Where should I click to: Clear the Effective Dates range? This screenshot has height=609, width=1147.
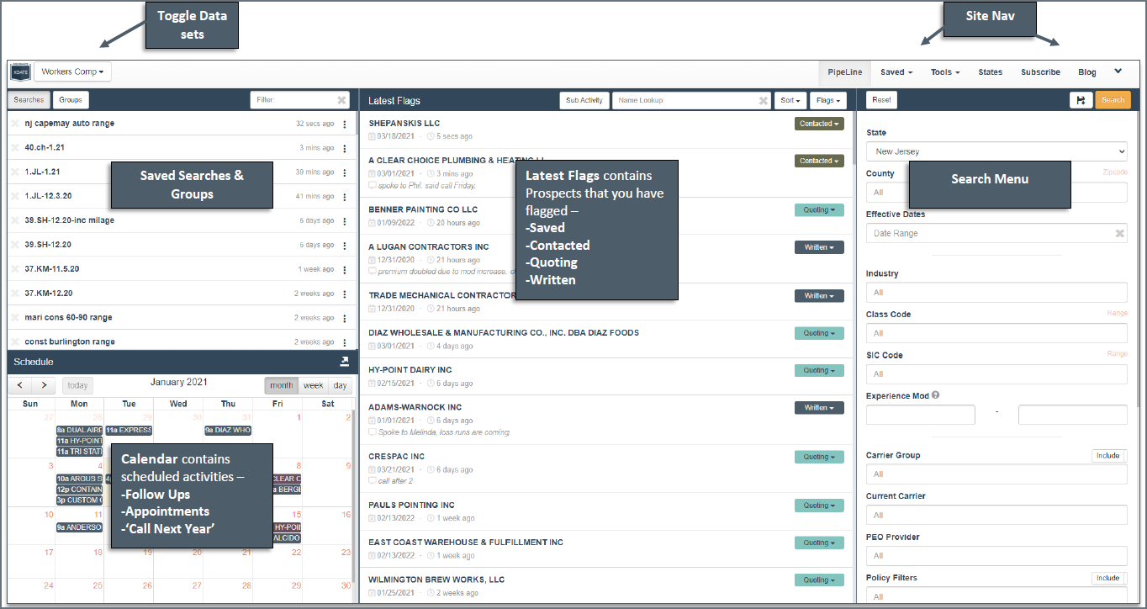pos(1120,233)
